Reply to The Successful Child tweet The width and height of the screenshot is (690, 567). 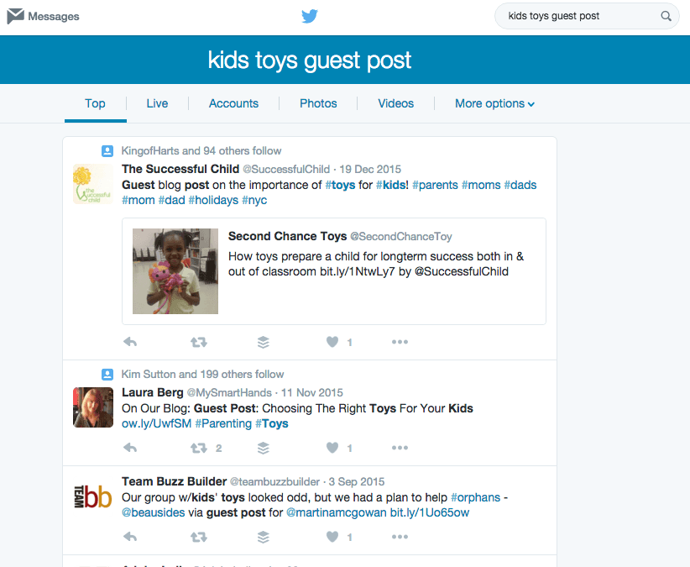pyautogui.click(x=130, y=342)
